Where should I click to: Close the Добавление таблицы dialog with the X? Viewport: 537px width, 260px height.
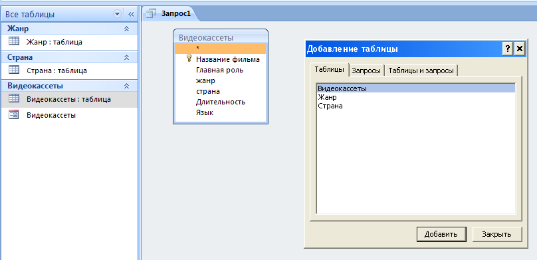(x=520, y=49)
